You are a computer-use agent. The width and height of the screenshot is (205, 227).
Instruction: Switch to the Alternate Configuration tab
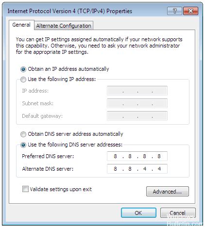(64, 26)
